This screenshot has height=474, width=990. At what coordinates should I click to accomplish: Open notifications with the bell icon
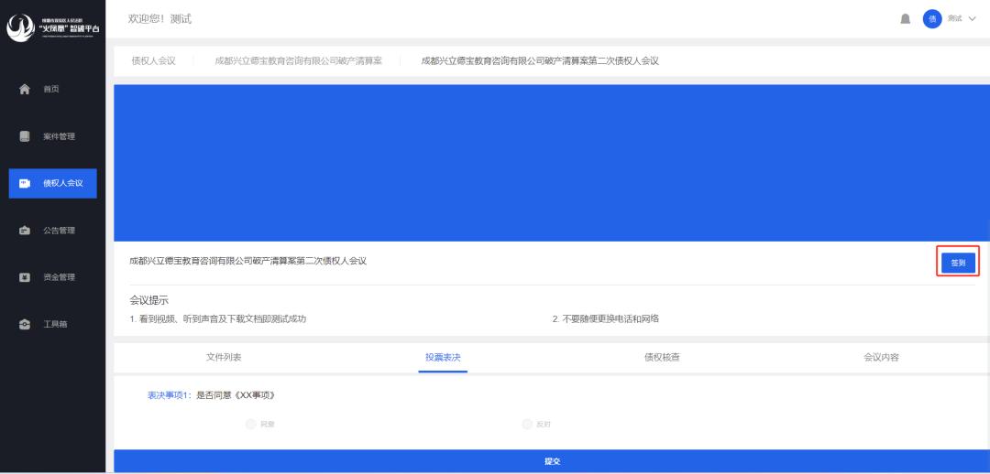[907, 19]
